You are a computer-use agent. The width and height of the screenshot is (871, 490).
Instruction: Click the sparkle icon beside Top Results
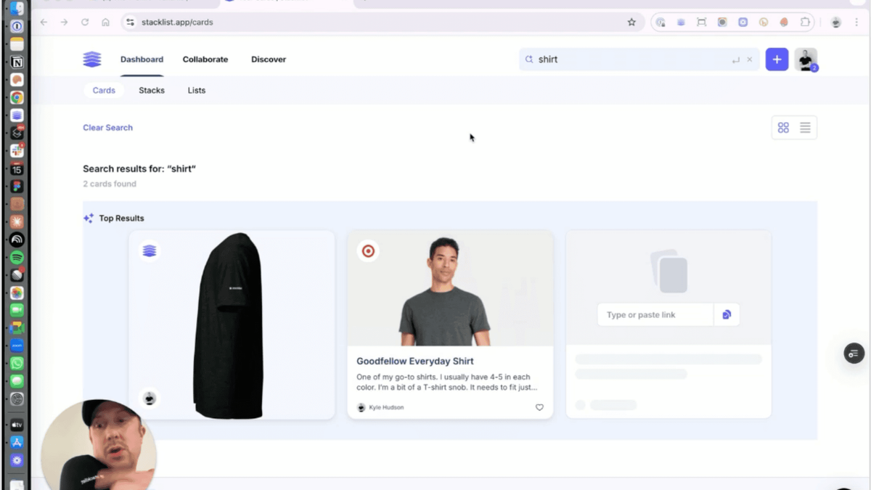pos(89,218)
